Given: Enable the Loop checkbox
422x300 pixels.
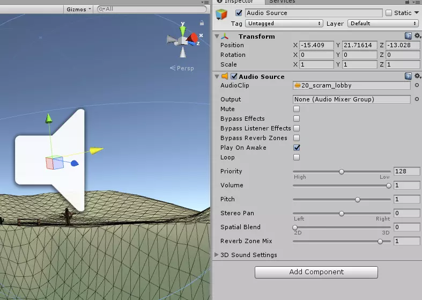Looking at the screenshot, I should [x=297, y=157].
